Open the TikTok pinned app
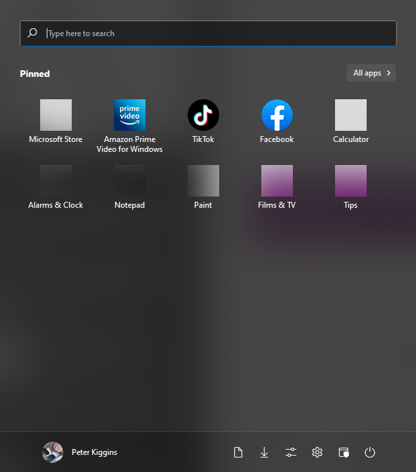 coord(203,122)
